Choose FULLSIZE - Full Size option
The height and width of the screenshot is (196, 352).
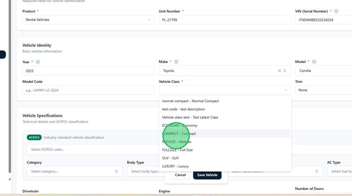pos(225,150)
